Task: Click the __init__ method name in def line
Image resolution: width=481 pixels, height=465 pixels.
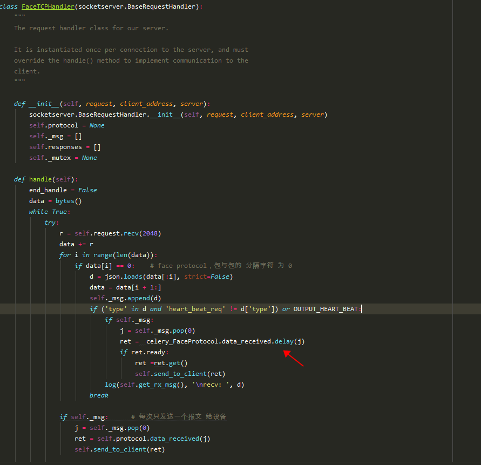Action: click(x=44, y=104)
